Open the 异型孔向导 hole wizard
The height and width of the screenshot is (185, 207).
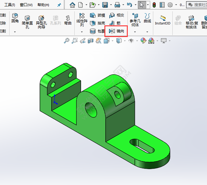point(41,22)
